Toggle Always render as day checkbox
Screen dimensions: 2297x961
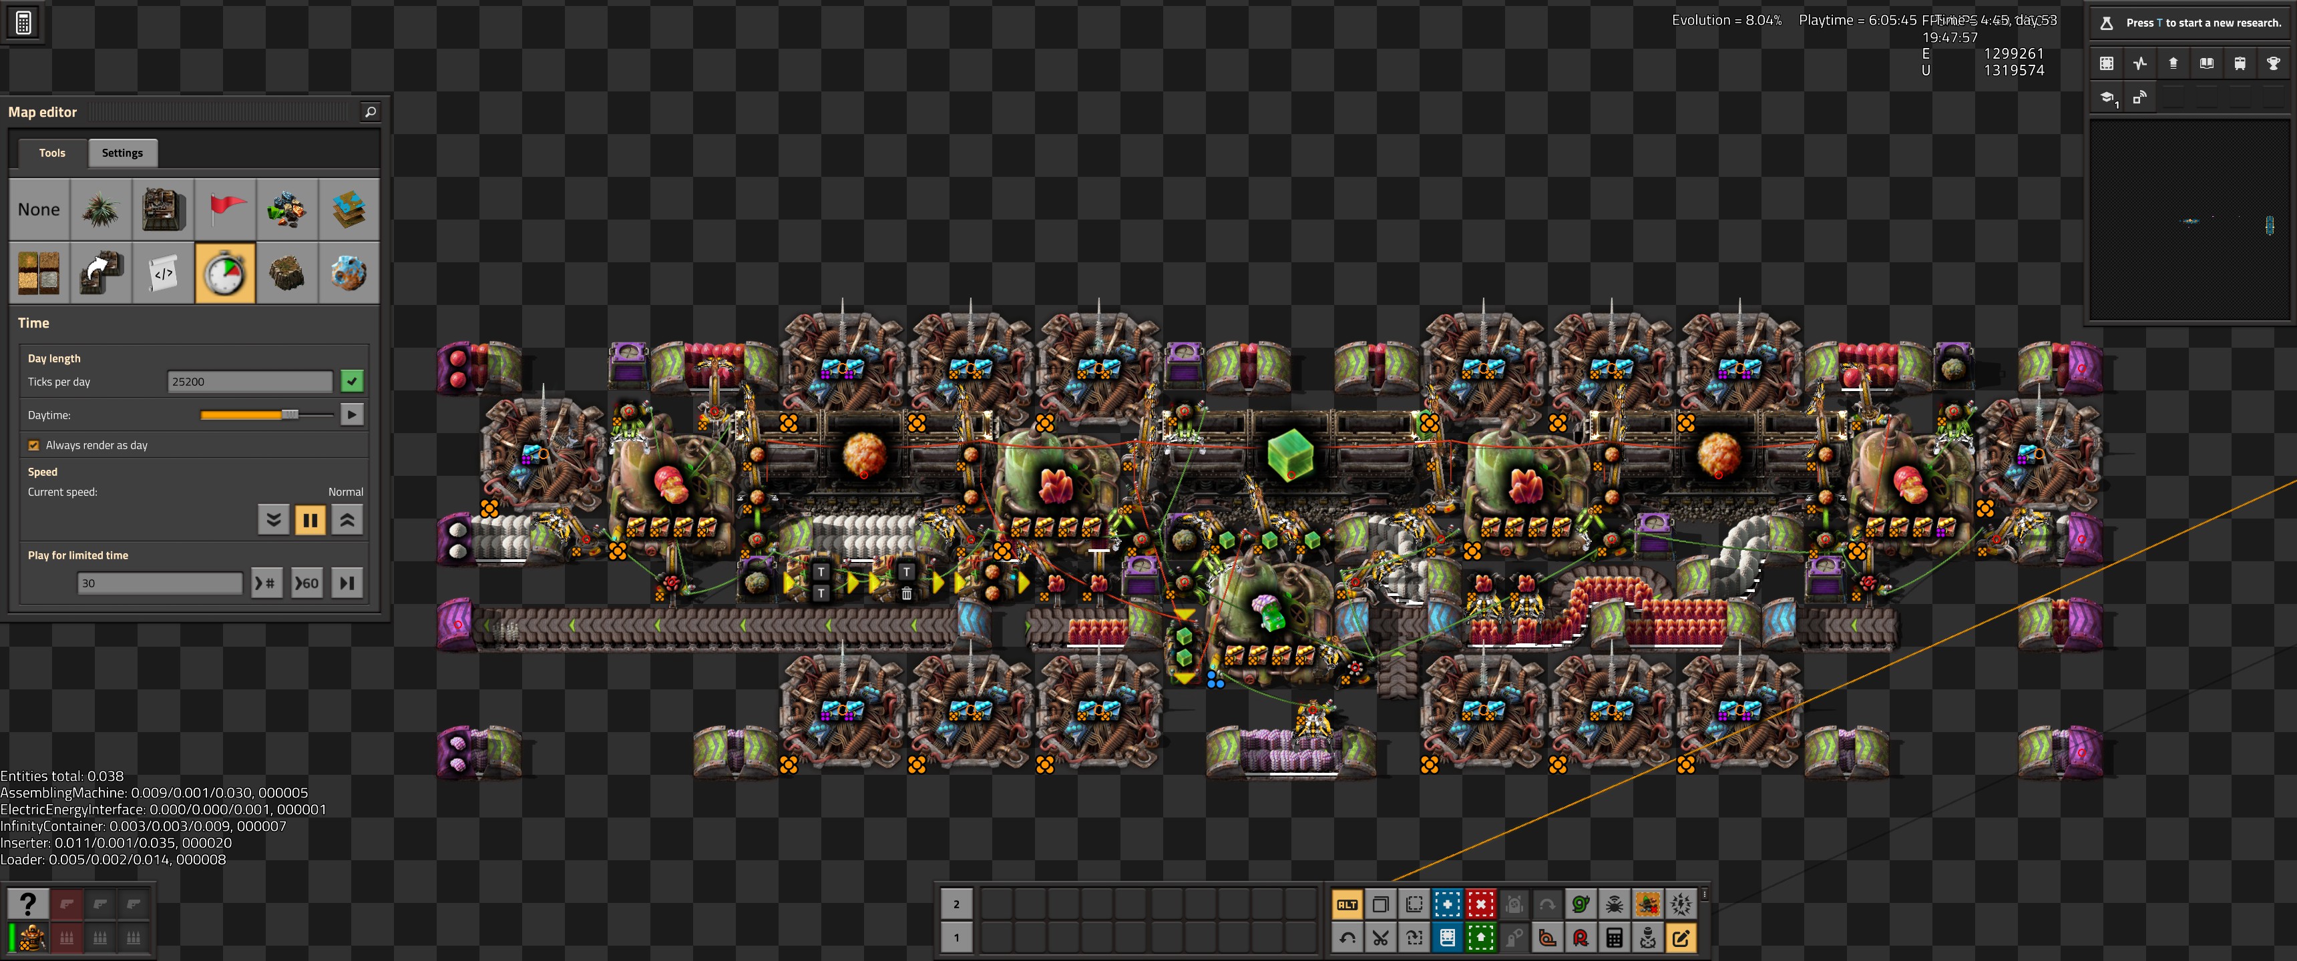[34, 445]
